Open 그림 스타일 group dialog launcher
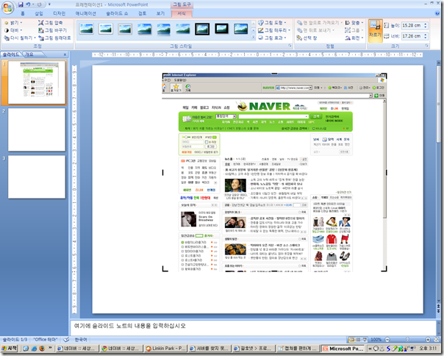 [x=290, y=46]
